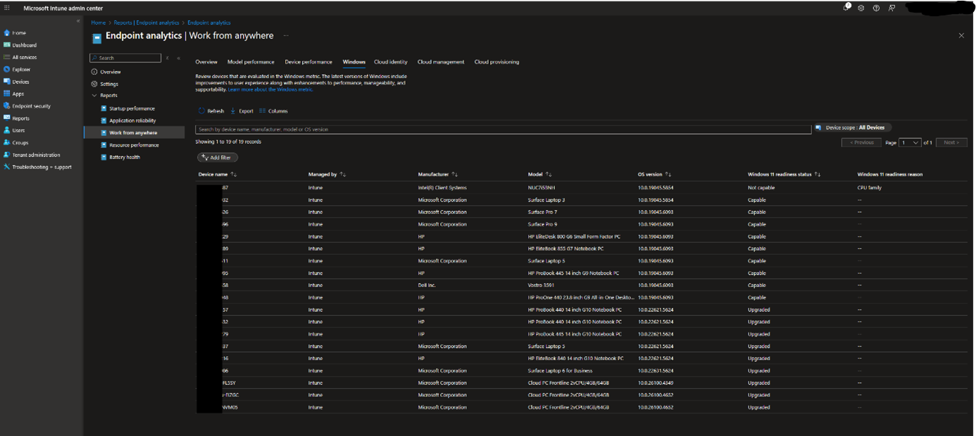Click the Settings gear in blade menu
This screenshot has width=976, height=436.
[x=94, y=84]
